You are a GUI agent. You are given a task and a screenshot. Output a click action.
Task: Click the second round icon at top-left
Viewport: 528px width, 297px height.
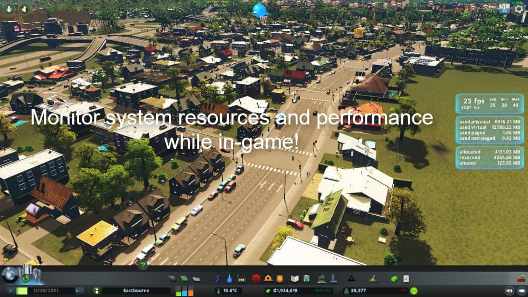(x=25, y=9)
